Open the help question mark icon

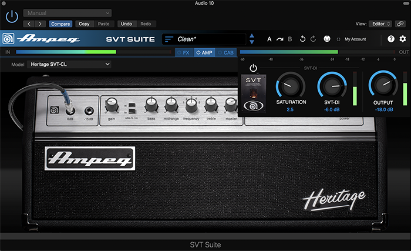tap(391, 39)
